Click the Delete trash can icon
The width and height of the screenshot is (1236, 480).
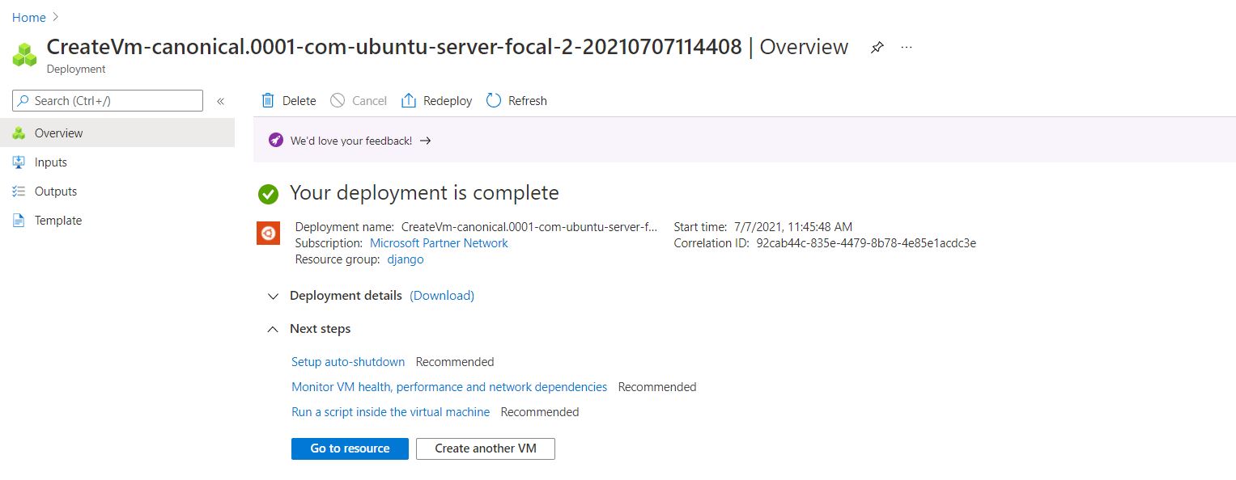268,101
